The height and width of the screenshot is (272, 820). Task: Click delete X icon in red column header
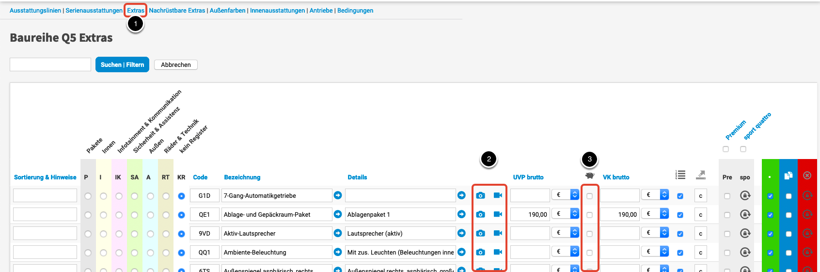[x=807, y=176]
